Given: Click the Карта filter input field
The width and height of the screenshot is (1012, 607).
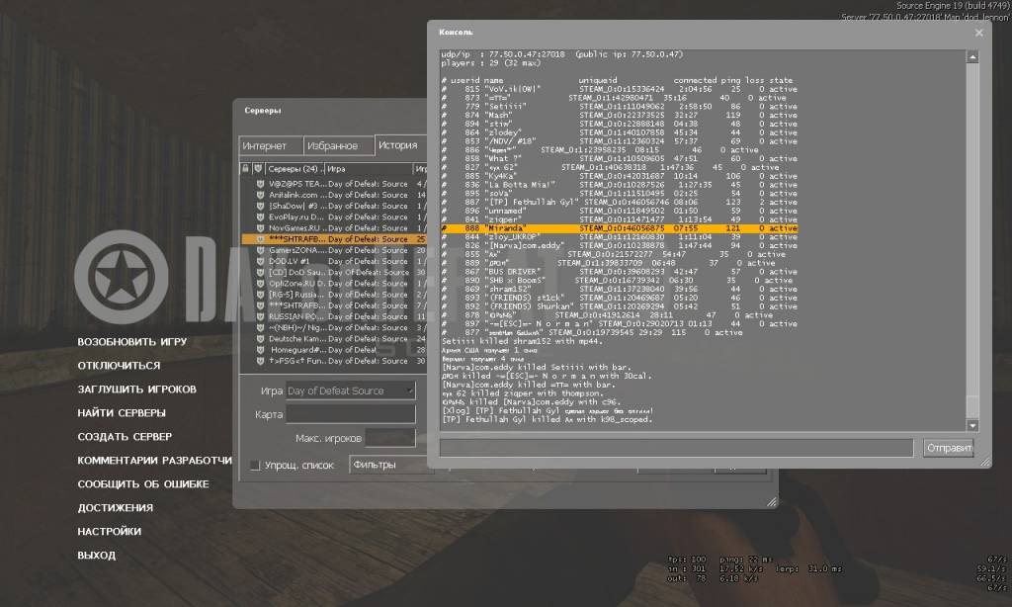Looking at the screenshot, I should coord(351,414).
